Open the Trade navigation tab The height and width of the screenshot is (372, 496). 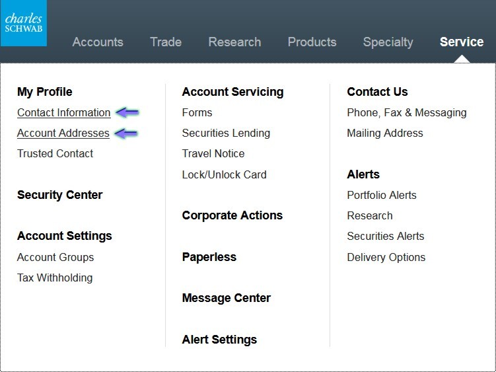166,42
